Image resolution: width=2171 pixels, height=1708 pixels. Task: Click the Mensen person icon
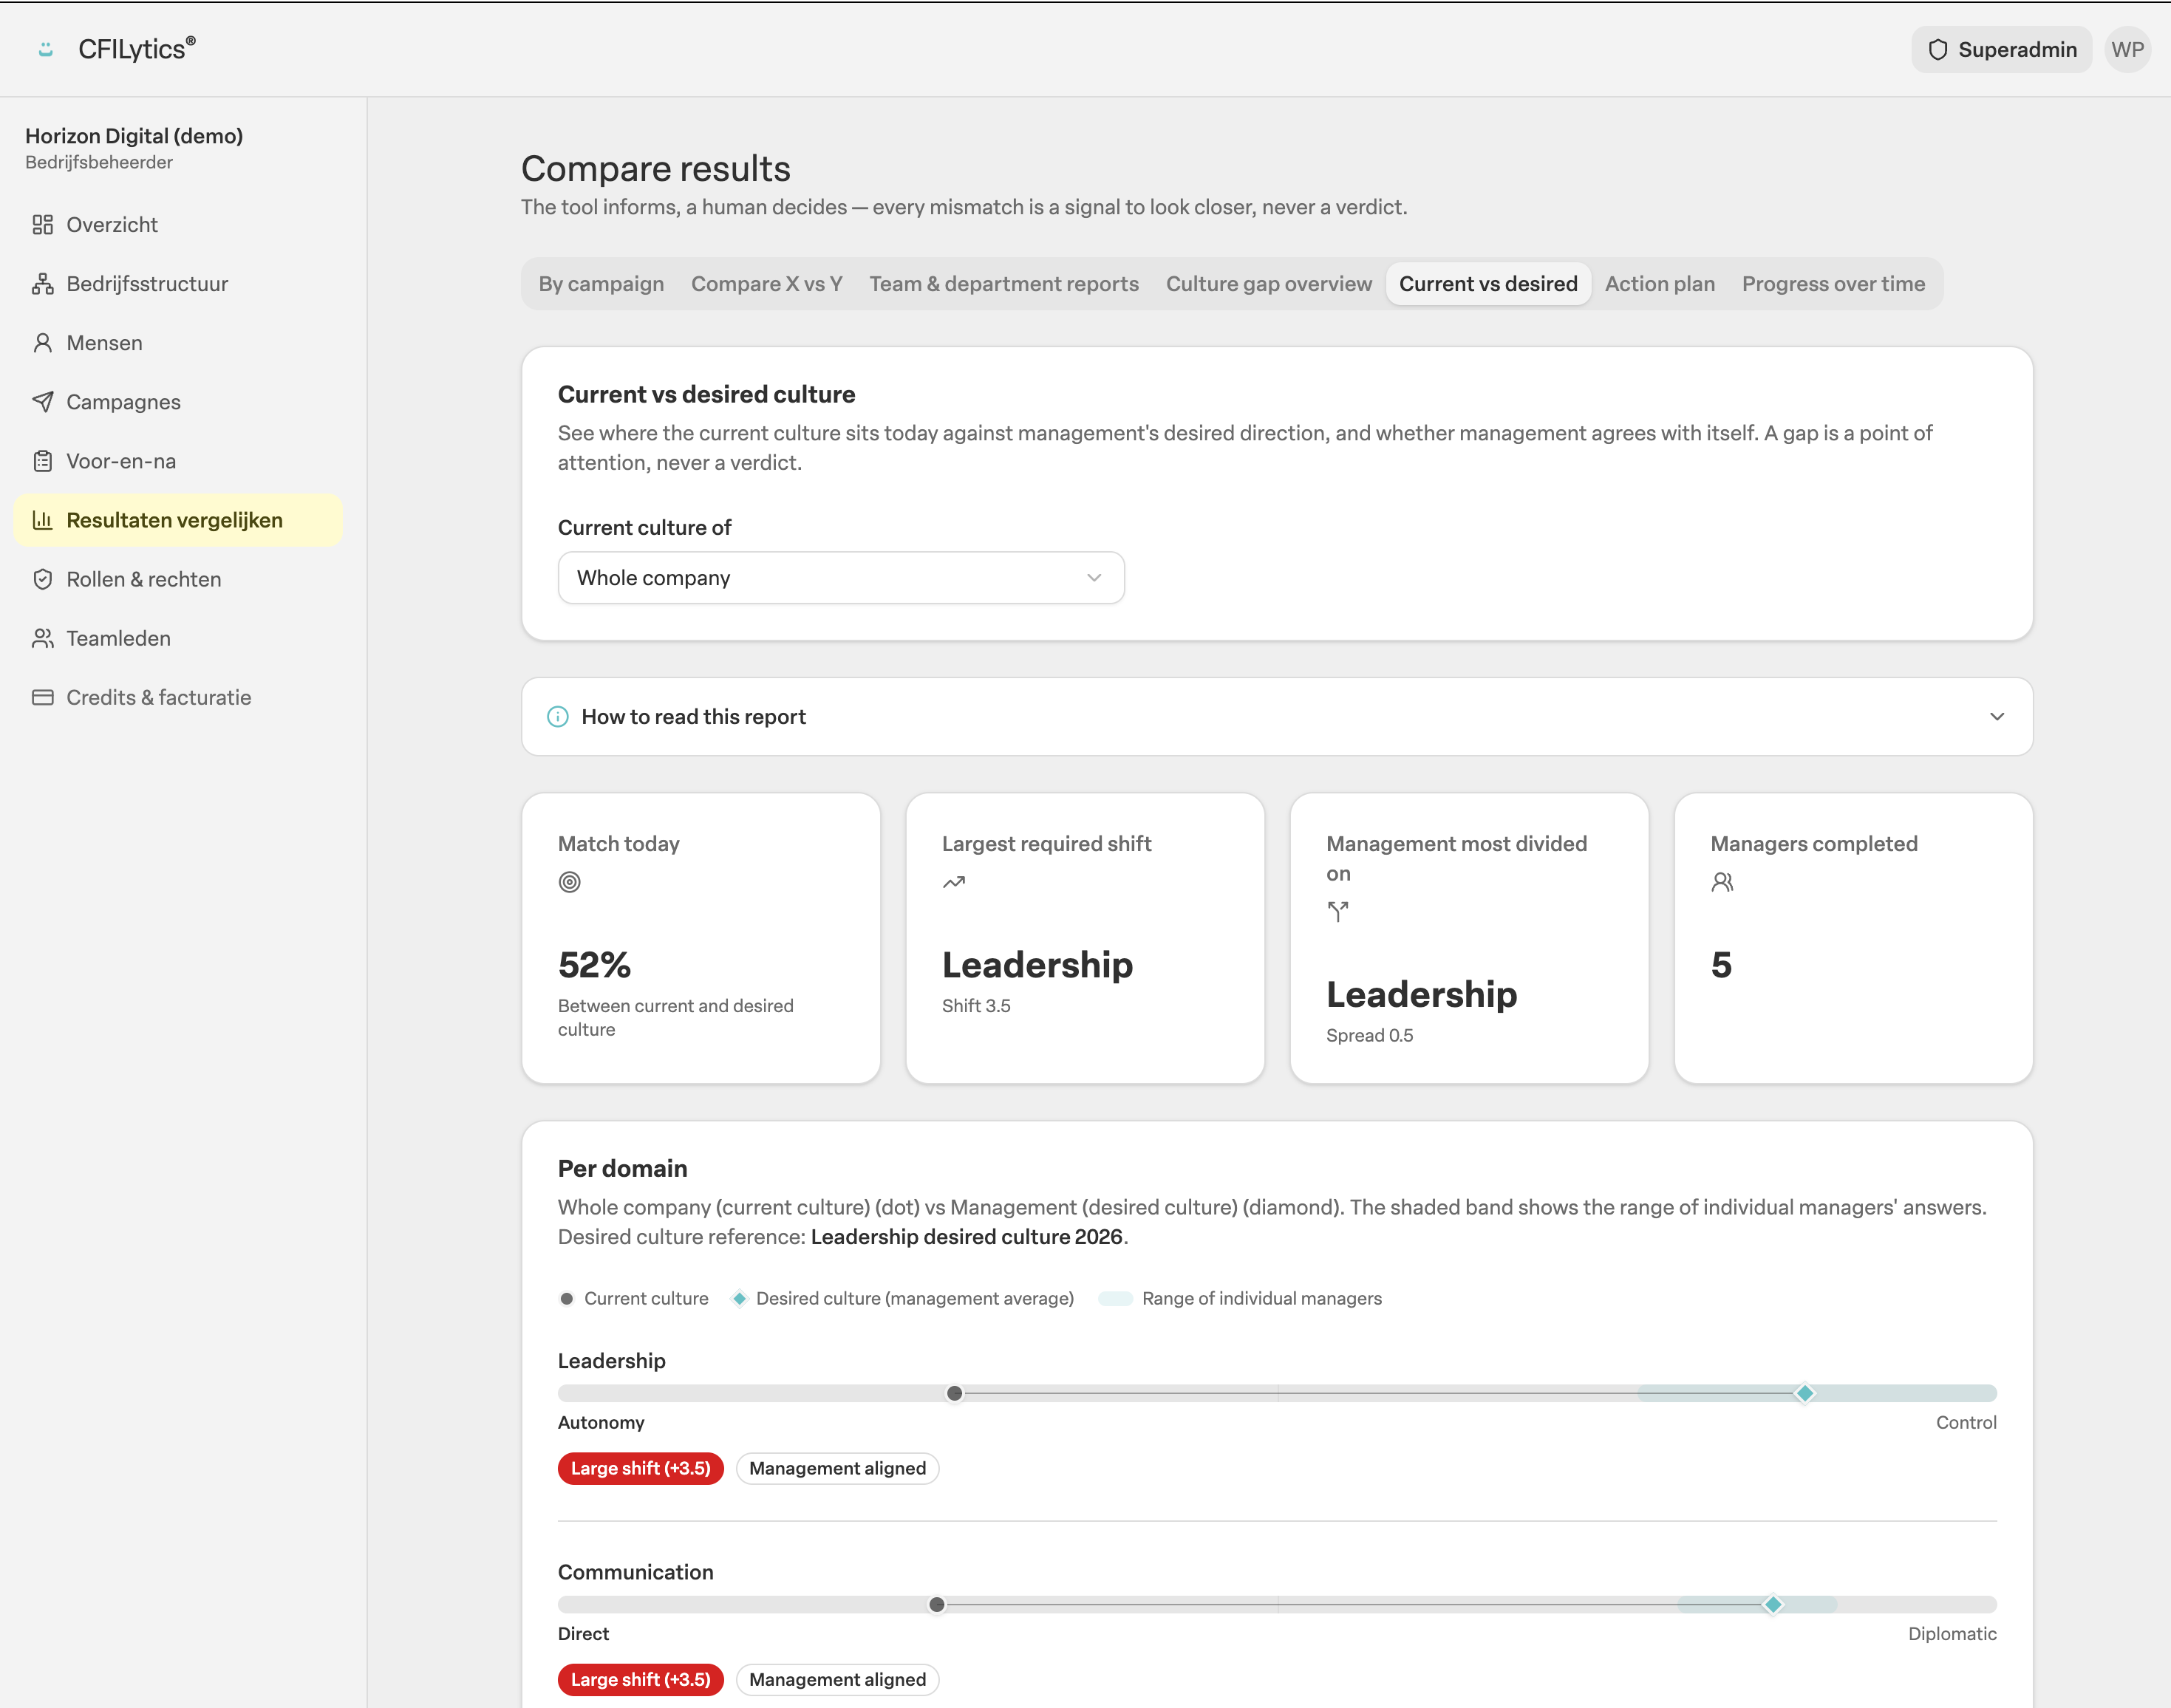[42, 342]
